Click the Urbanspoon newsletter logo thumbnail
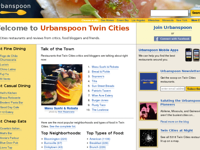200x150 pixels. (x=148, y=81)
